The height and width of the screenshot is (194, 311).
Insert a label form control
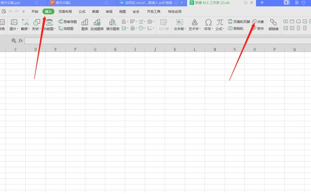(286, 22)
